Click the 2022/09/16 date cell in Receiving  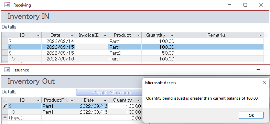point(58,59)
